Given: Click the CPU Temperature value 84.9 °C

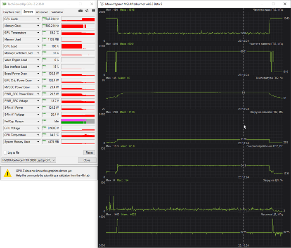Looking at the screenshot, I should click(x=51, y=135).
